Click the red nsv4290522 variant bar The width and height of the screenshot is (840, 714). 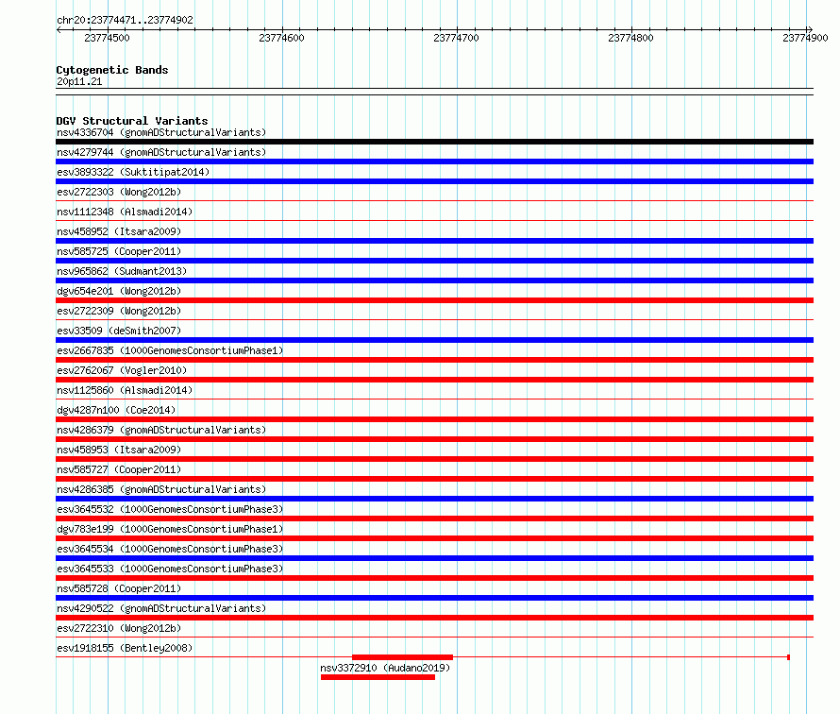(x=434, y=618)
